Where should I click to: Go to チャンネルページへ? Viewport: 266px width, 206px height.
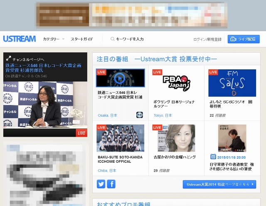[28, 59]
